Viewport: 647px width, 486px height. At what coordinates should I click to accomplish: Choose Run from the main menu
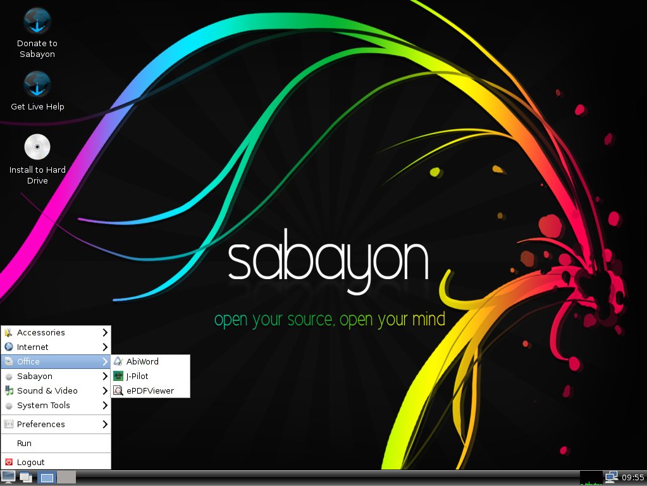click(x=56, y=443)
